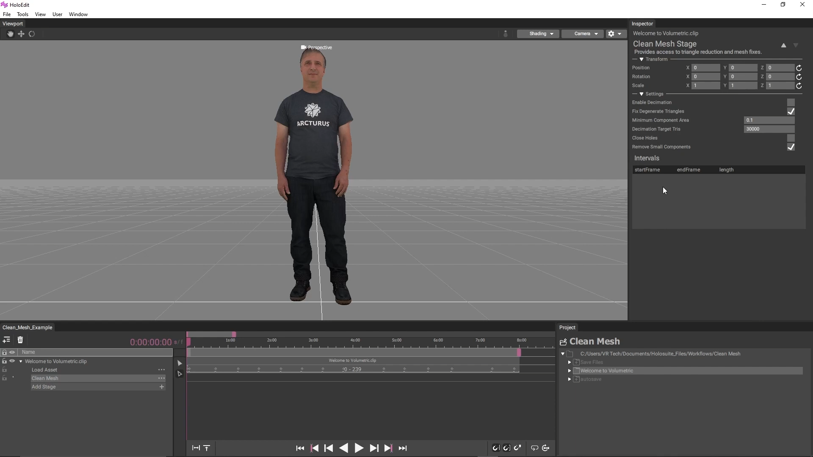
Task: Click the add track icon
Action: (6, 340)
